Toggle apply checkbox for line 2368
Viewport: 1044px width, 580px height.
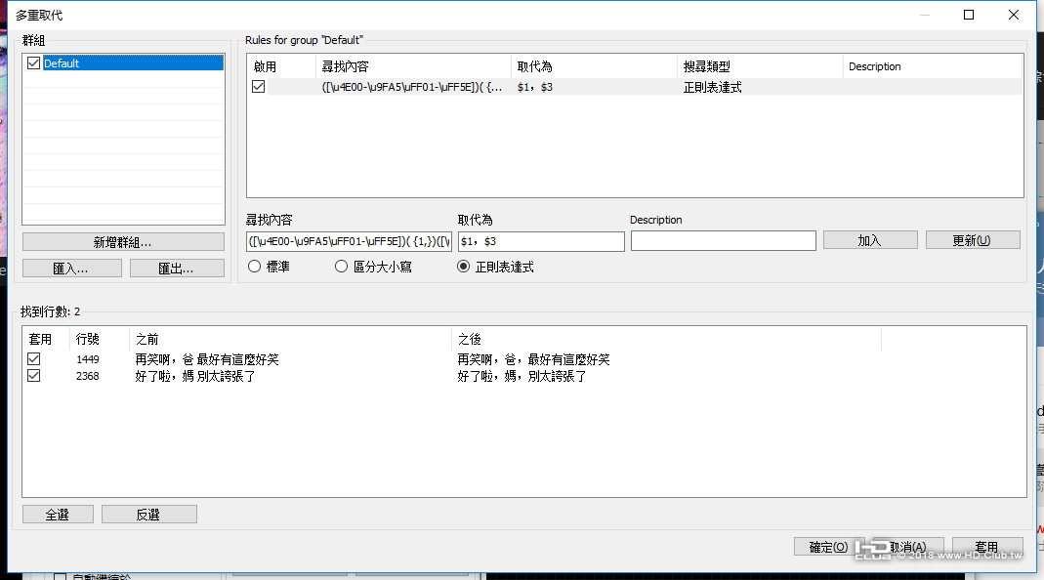click(x=34, y=376)
